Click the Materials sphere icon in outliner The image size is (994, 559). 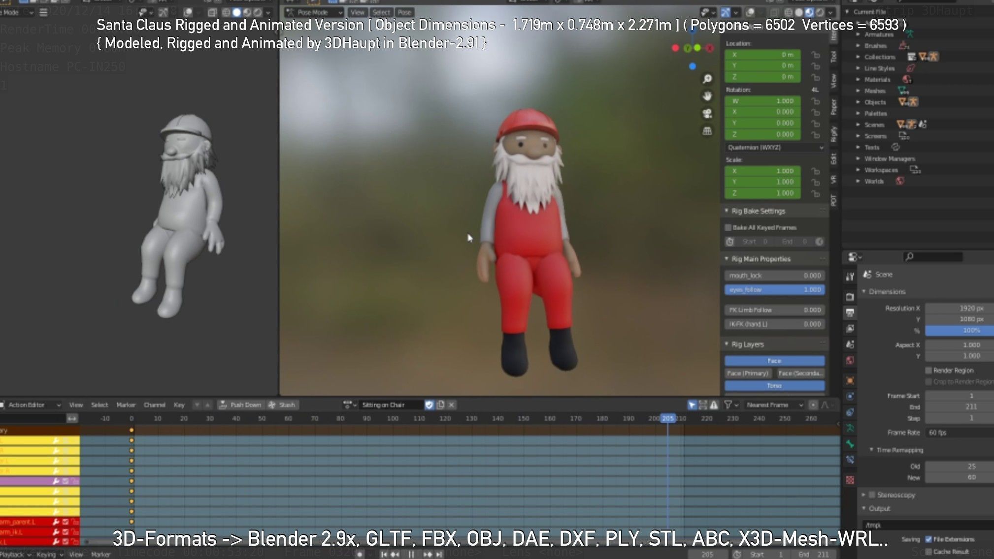(906, 79)
